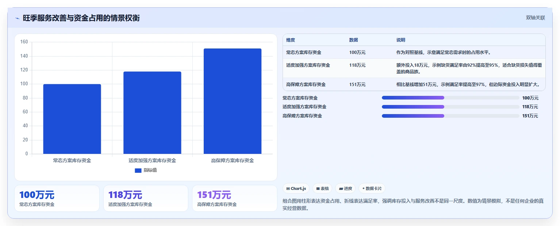
Task: Click the 100万元 progress bar
Action: point(450,98)
